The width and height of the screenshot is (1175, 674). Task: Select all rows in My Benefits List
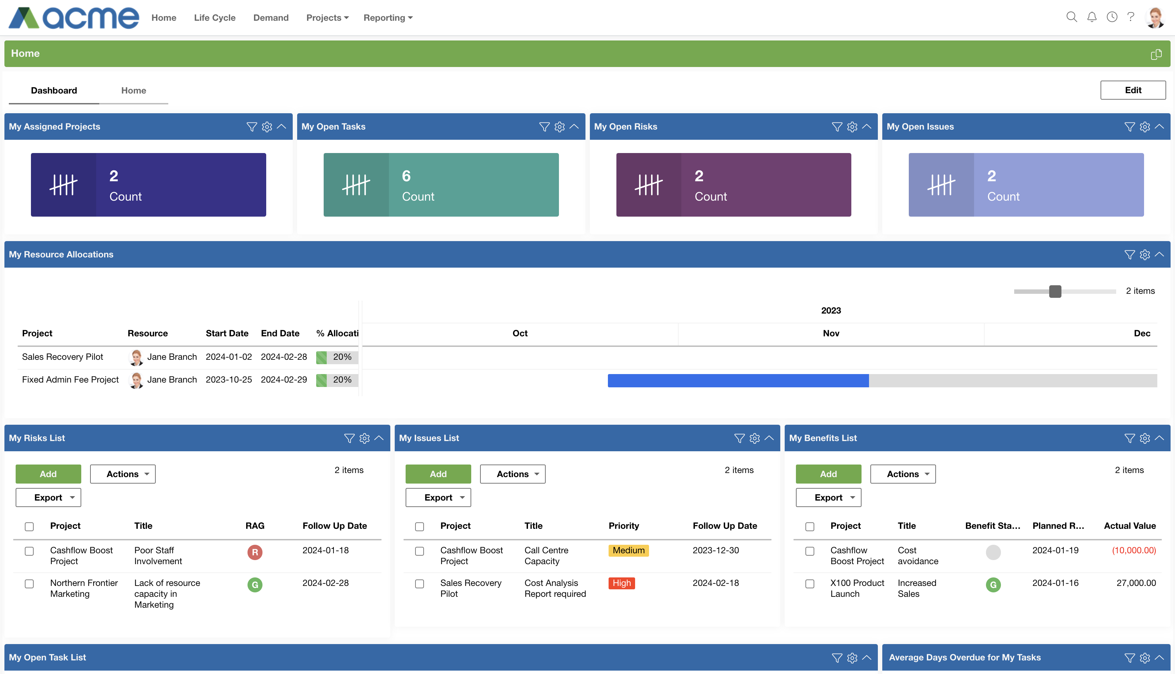[x=810, y=527]
